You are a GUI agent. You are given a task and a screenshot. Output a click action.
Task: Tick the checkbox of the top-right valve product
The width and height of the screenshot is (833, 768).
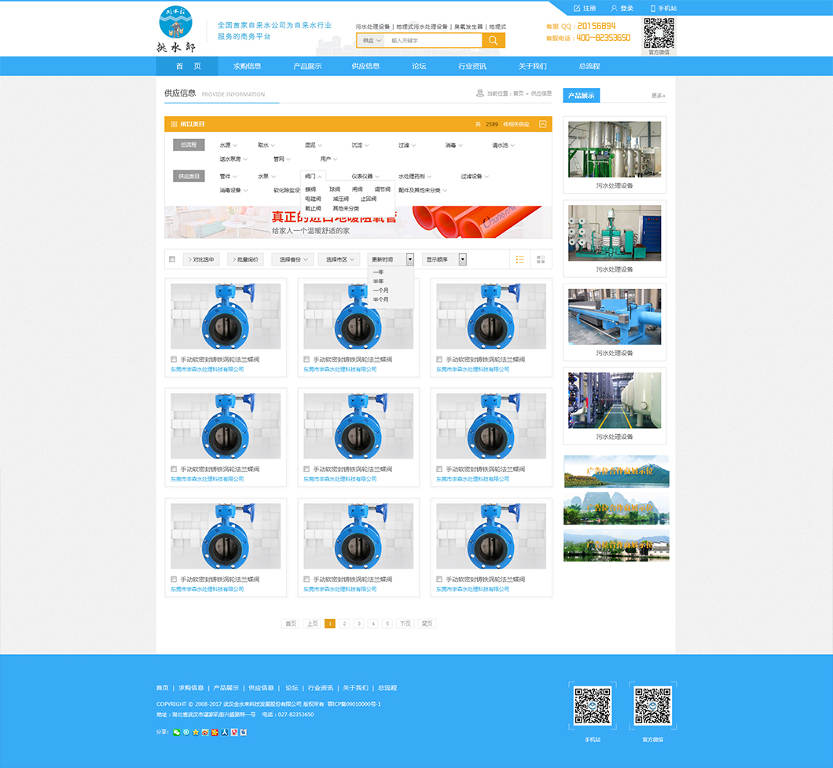pyautogui.click(x=439, y=360)
